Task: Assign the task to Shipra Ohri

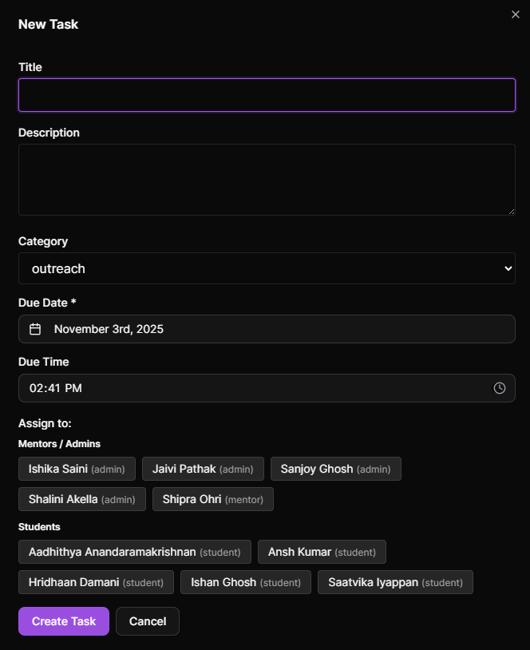Action: point(212,498)
